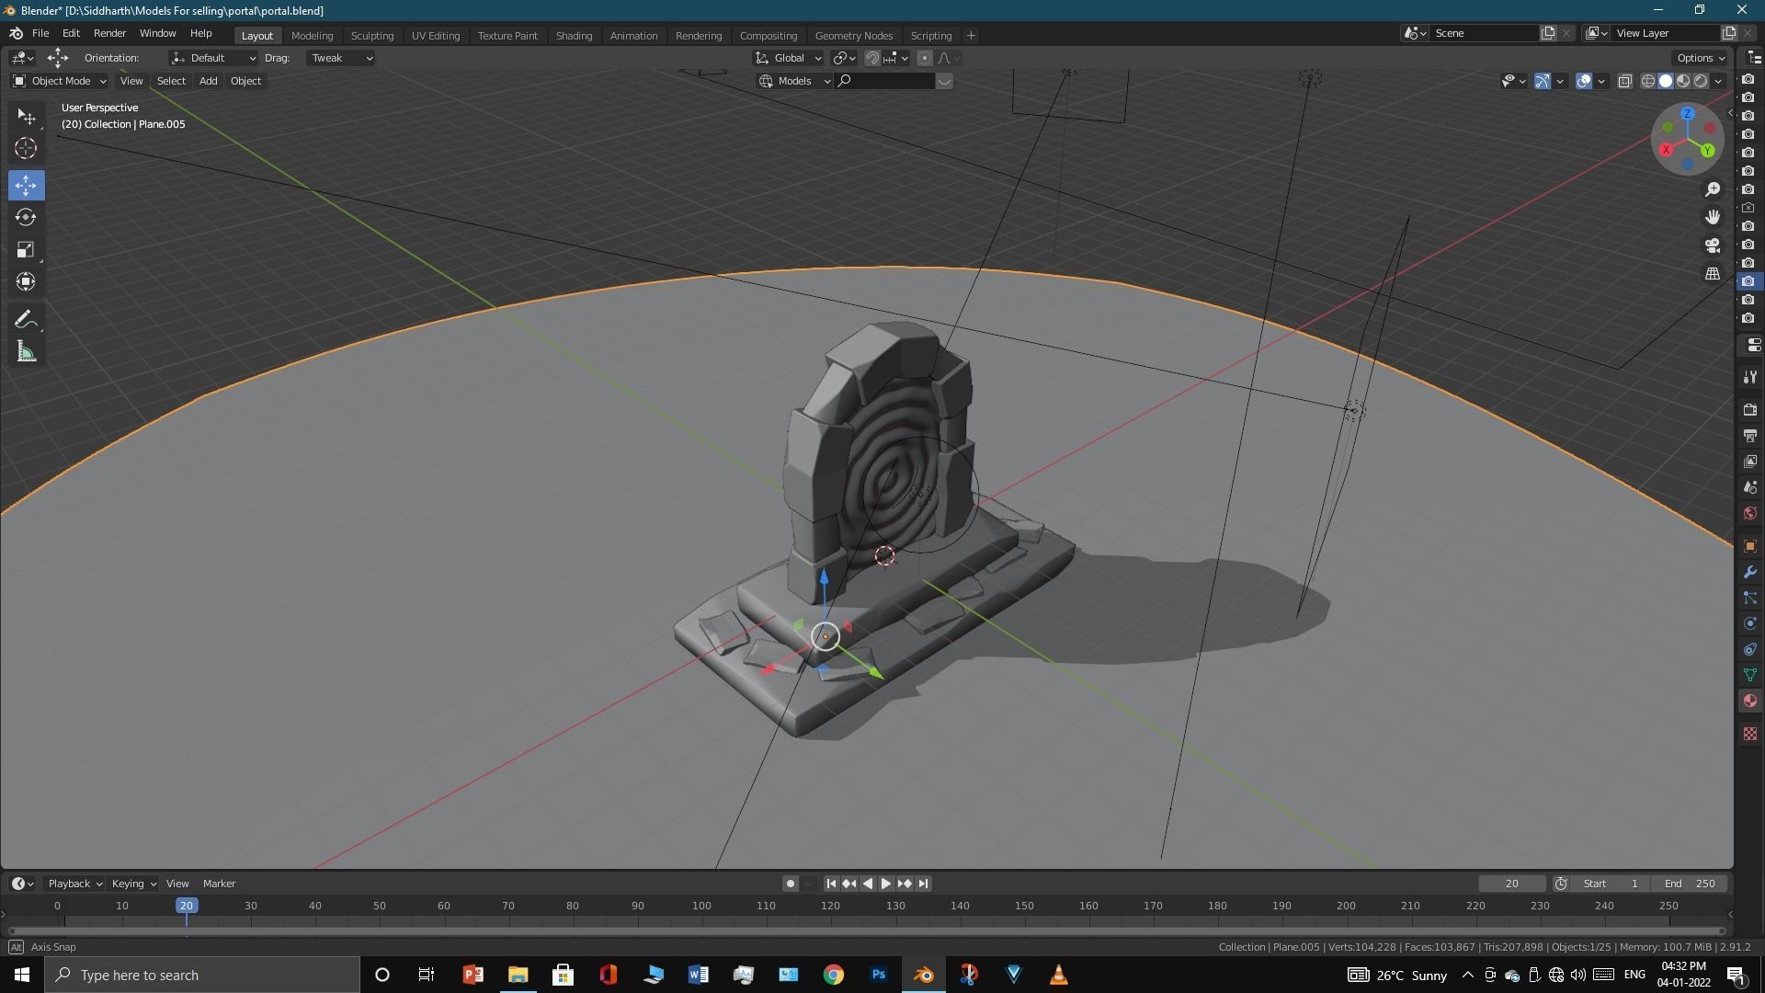The image size is (1765, 993).
Task: Select the Select Box tool
Action: click(26, 116)
